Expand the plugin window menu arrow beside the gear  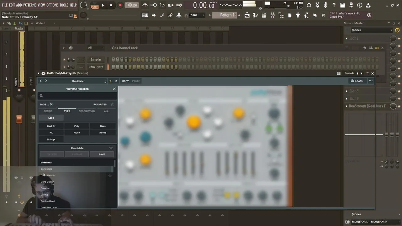(39, 73)
